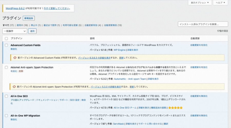The image size is (231, 128).
Task: Filter plugins by 最近まで使用 (1)
Action: [52, 25]
